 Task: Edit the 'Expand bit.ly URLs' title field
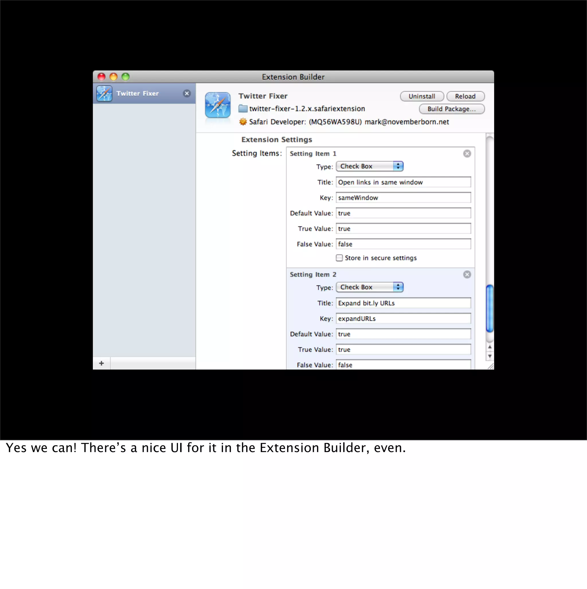[x=403, y=303]
